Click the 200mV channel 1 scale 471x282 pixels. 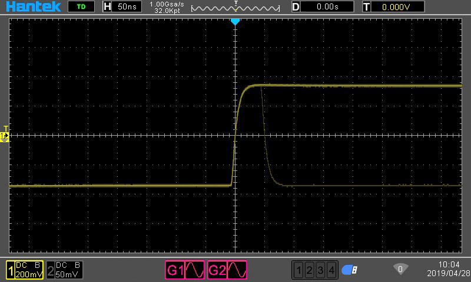click(29, 274)
